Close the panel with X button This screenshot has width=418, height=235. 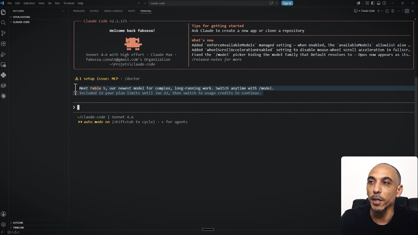click(413, 11)
